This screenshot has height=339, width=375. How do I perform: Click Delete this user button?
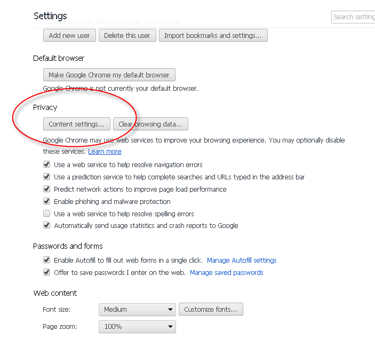point(127,35)
